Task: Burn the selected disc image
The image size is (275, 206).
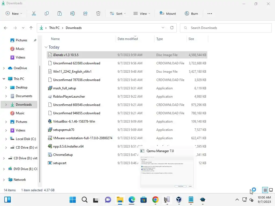Action: (x=191, y=13)
